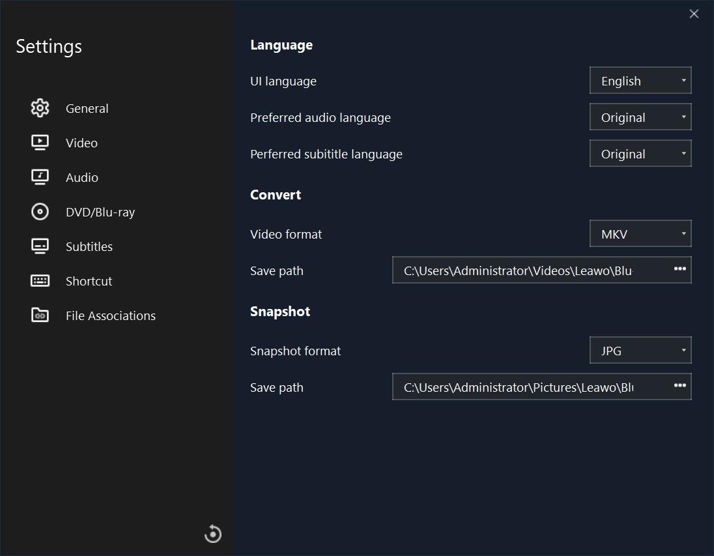Viewport: 714px width, 556px height.
Task: Change the Video format from MKV
Action: pos(640,234)
